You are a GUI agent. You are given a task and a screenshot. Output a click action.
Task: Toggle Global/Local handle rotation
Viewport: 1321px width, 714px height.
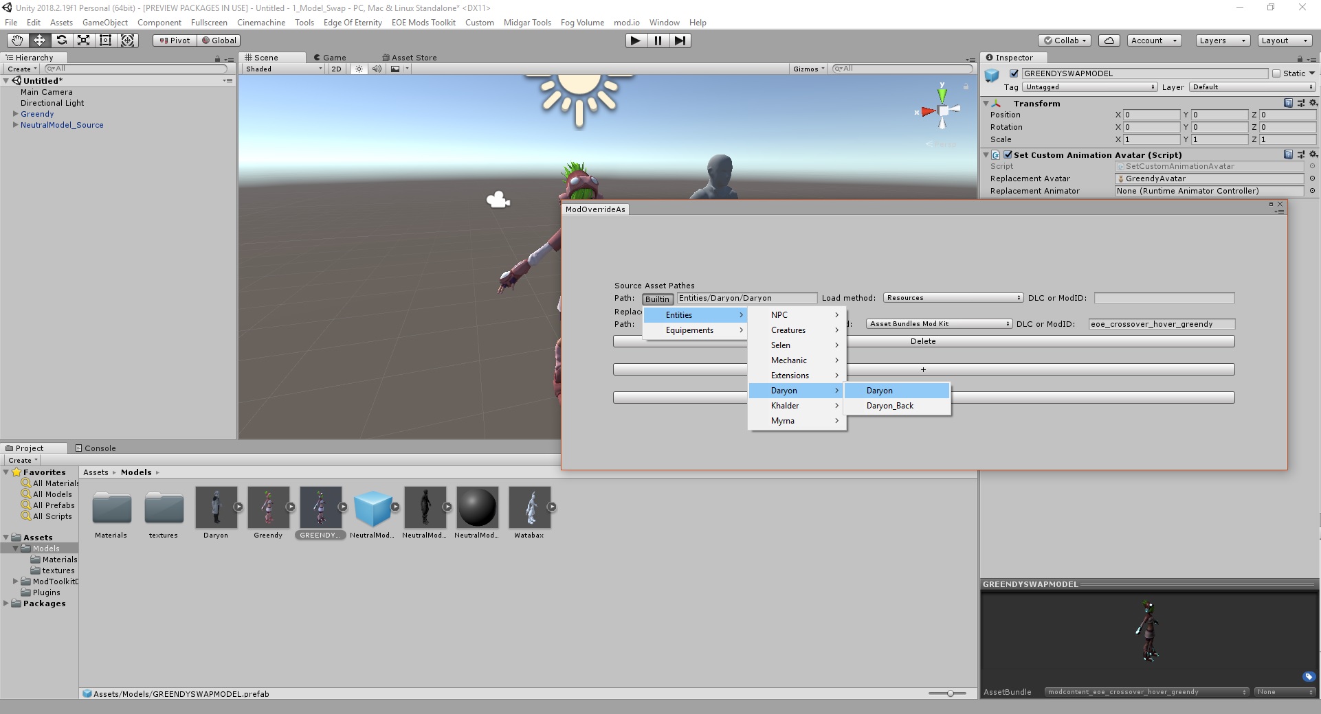point(219,41)
